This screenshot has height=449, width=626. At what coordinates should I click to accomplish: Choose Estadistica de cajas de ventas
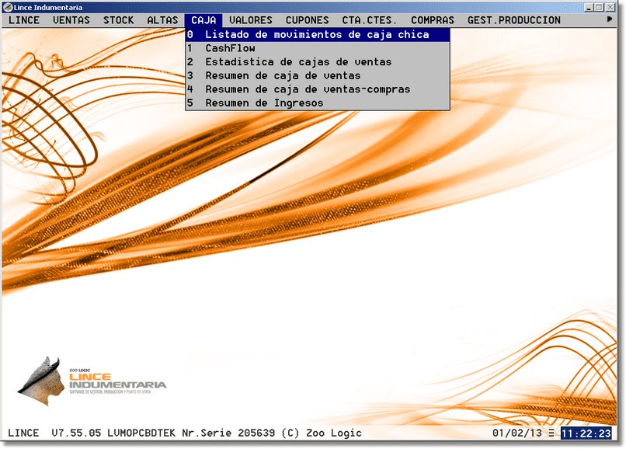tap(318, 62)
